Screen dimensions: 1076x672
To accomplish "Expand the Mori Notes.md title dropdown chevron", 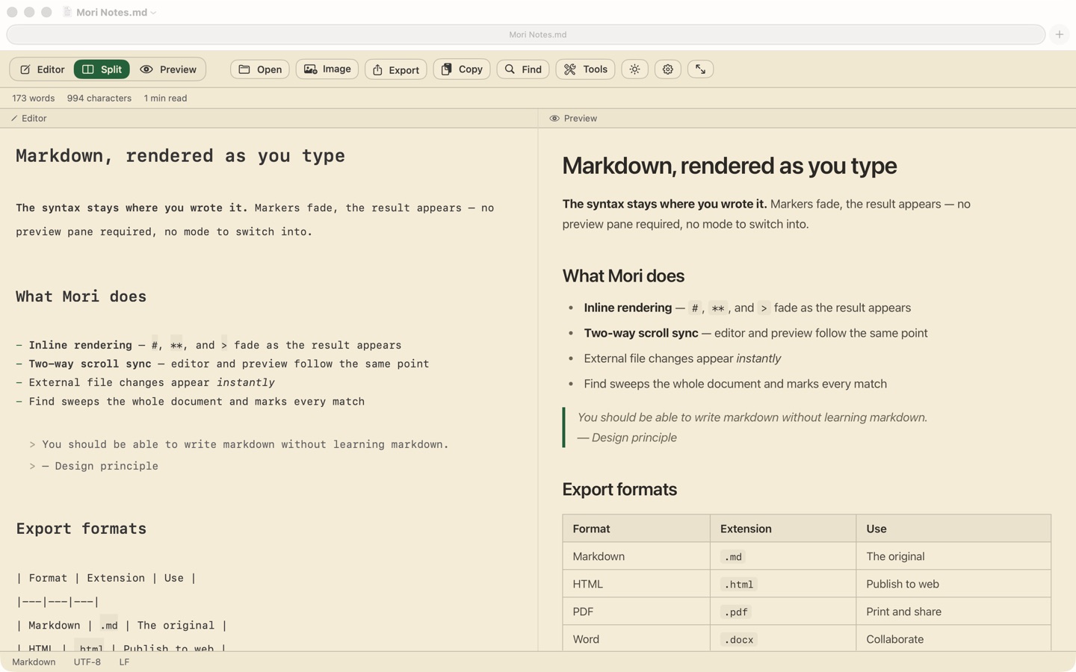I will click(x=154, y=13).
